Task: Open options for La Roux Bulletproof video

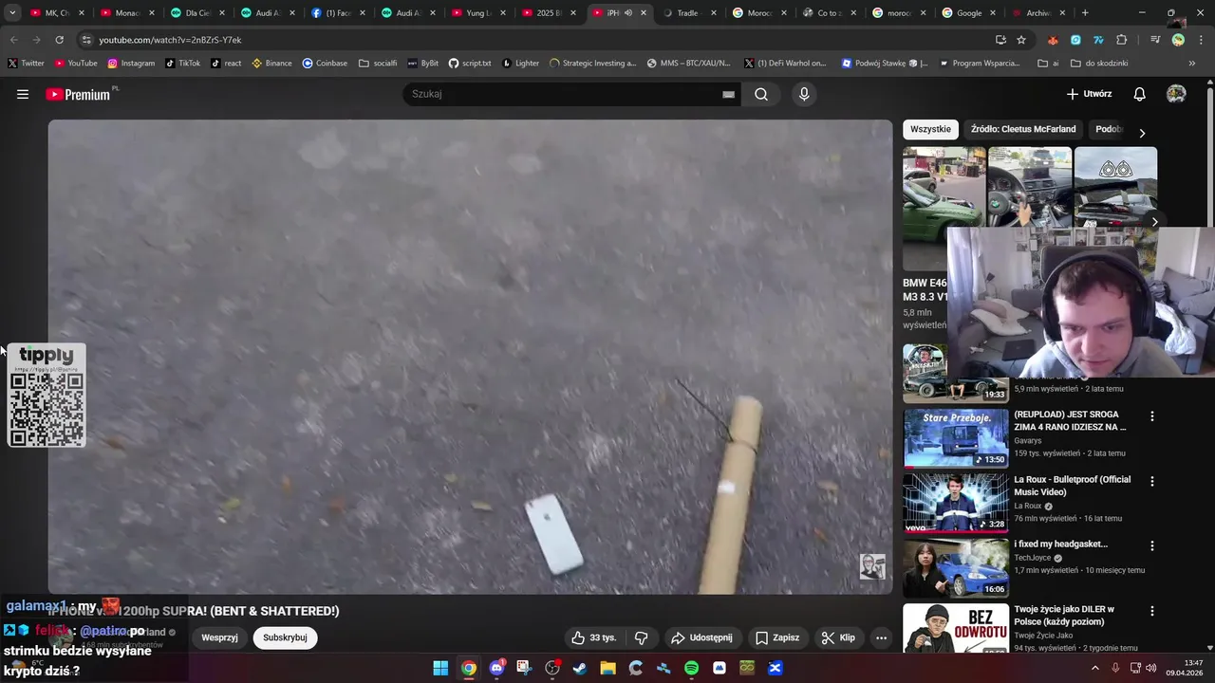Action: point(1152,481)
